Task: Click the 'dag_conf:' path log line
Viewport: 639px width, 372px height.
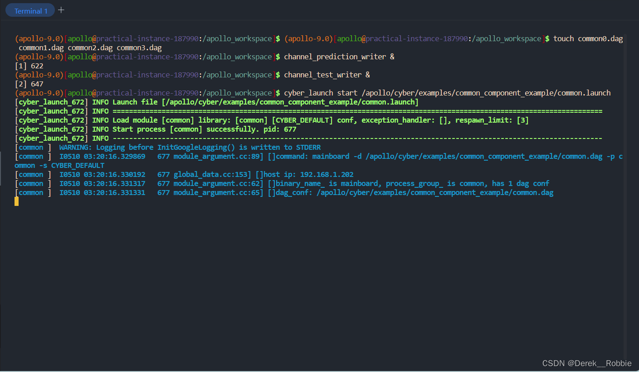Action: pyautogui.click(x=284, y=193)
